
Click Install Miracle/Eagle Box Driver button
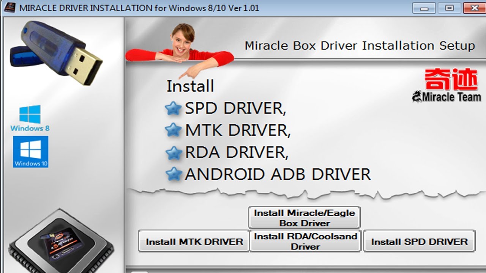click(305, 218)
